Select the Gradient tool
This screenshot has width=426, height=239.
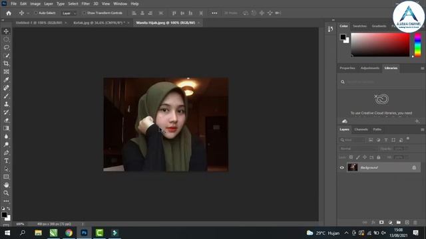[x=6, y=128]
